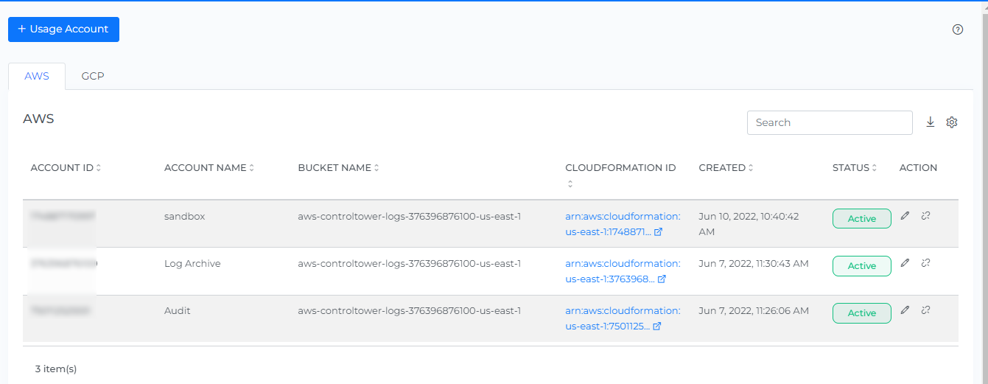Click unlink icon for Audit account

(926, 310)
